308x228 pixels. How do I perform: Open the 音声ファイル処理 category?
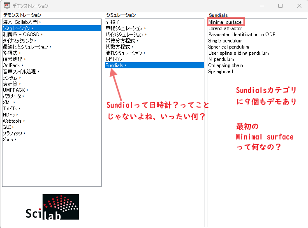(x=52, y=72)
